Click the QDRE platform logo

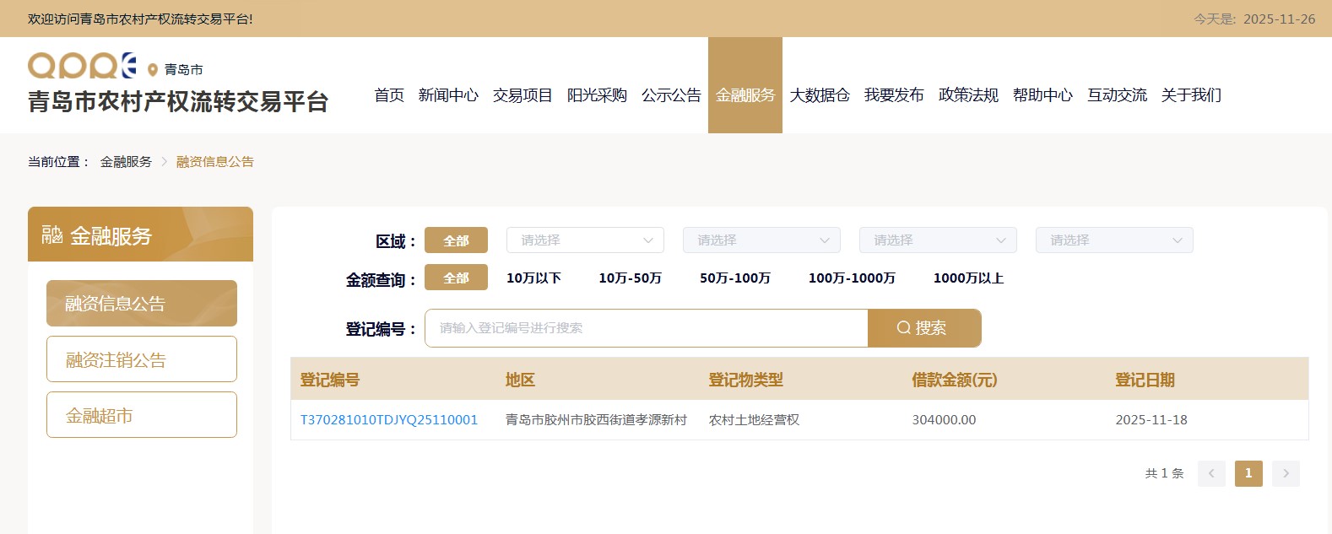[82, 66]
